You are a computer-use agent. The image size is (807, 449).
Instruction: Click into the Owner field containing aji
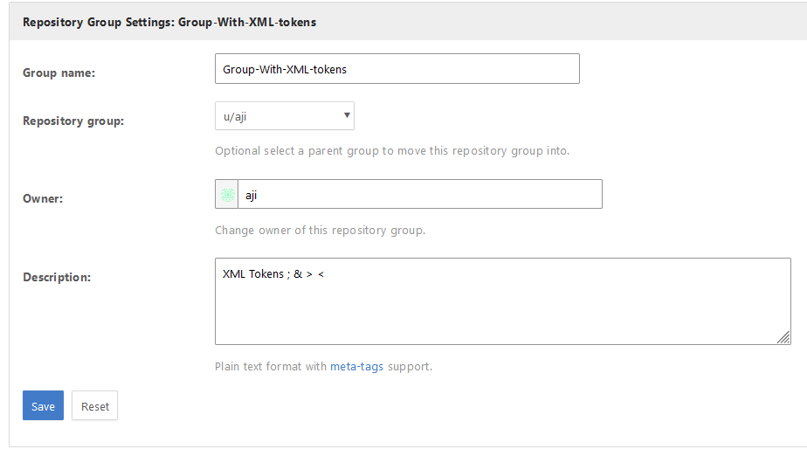(419, 195)
